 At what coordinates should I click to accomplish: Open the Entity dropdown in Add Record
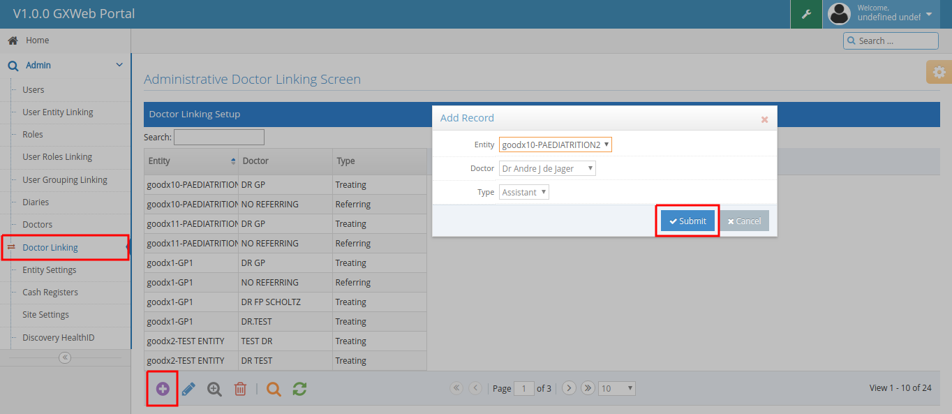(556, 145)
